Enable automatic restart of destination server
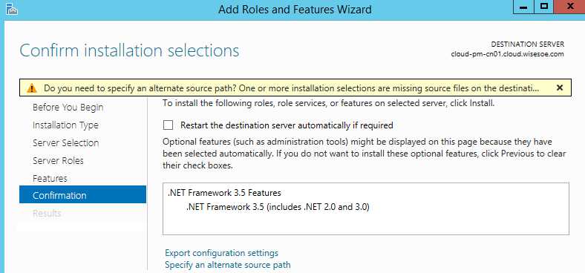The image size is (585, 273). pyautogui.click(x=169, y=125)
